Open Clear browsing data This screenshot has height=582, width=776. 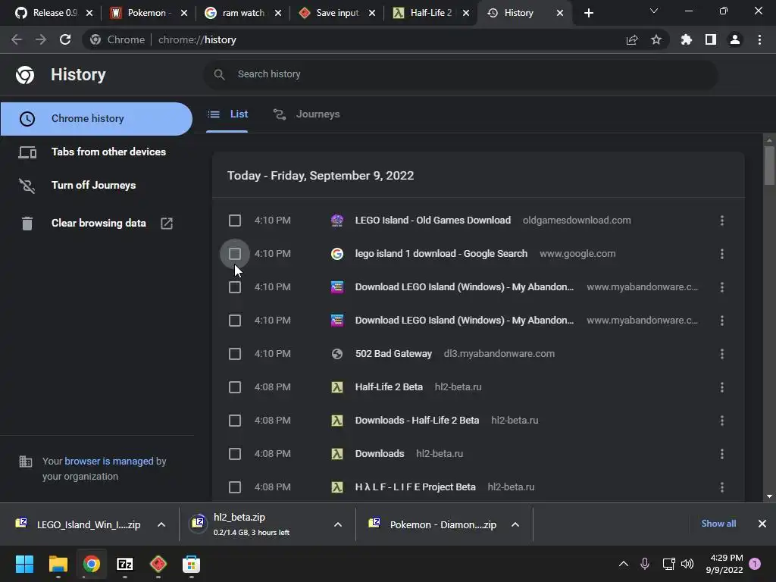(96, 224)
